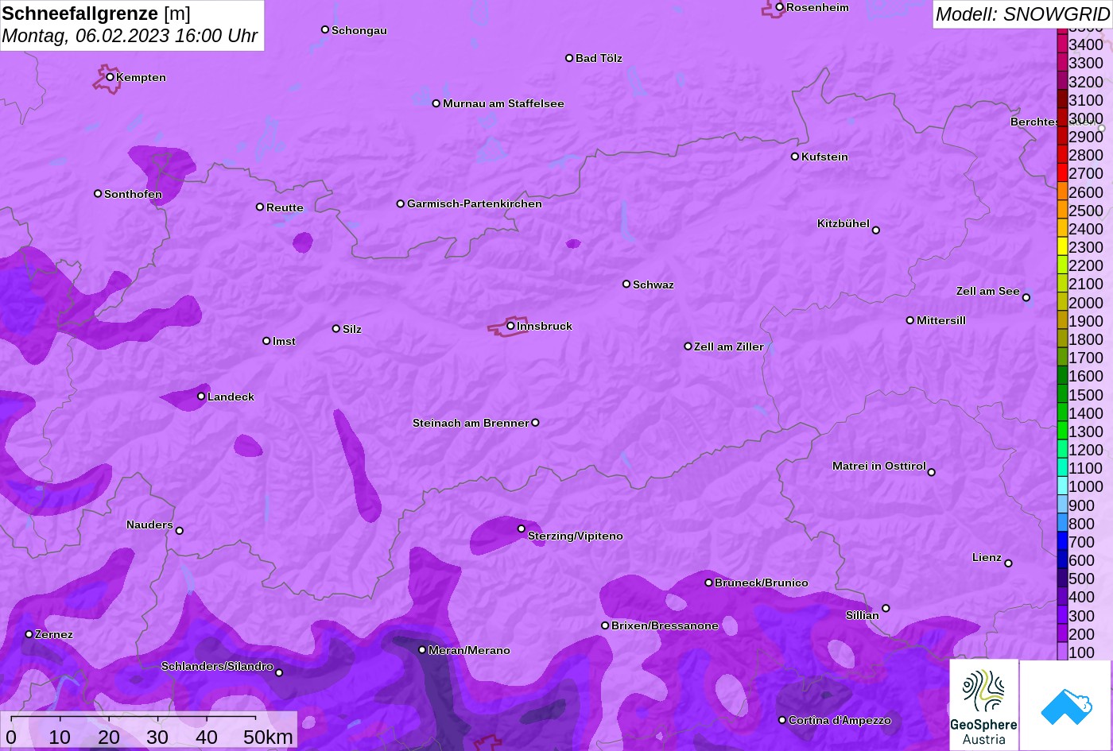The width and height of the screenshot is (1113, 751).
Task: Click the 2000 legend value
Action: click(x=1086, y=303)
